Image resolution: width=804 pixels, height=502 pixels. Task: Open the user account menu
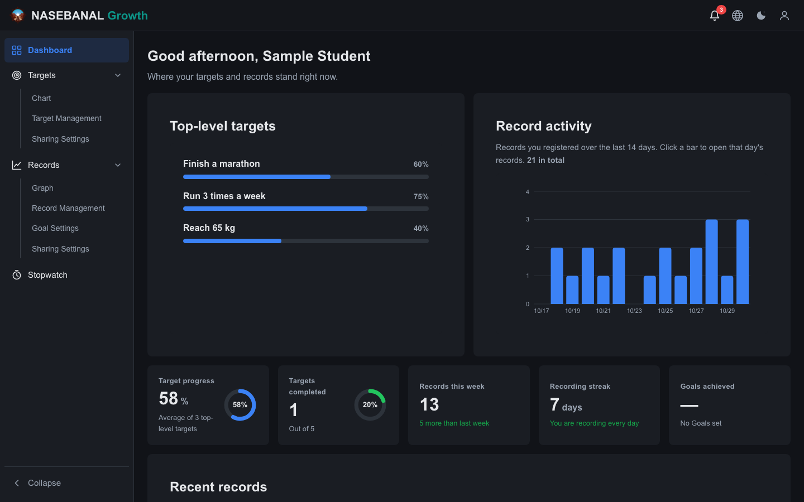pos(784,16)
